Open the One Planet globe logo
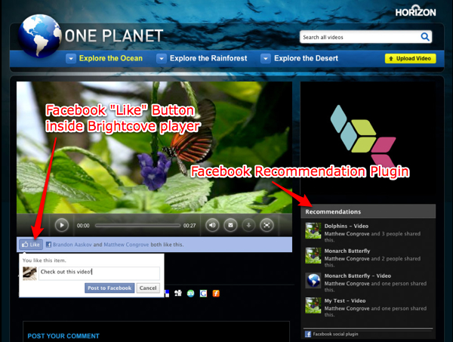This screenshot has width=453, height=342. pos(39,35)
